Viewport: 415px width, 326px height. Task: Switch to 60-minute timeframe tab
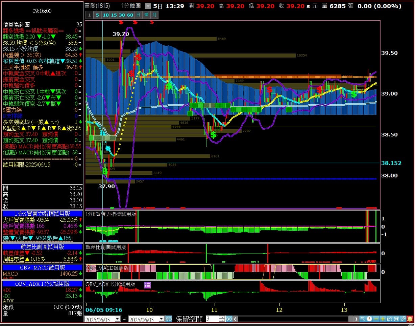coord(130,15)
